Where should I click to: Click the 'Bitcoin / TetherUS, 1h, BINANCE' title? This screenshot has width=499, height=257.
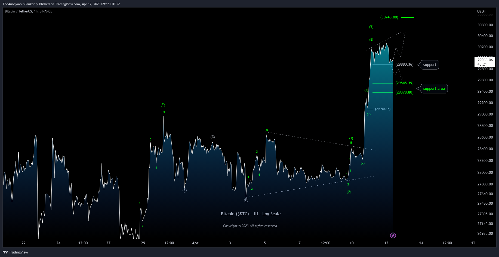coord(29,11)
